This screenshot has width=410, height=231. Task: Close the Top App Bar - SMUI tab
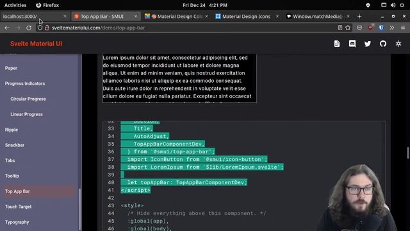(x=136, y=16)
